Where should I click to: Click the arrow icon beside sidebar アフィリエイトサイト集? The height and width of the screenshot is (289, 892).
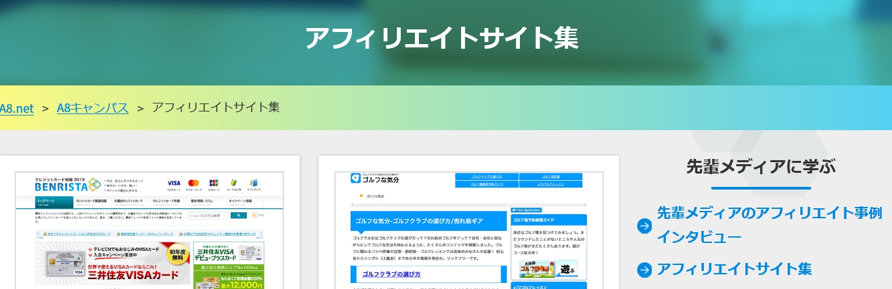(644, 270)
